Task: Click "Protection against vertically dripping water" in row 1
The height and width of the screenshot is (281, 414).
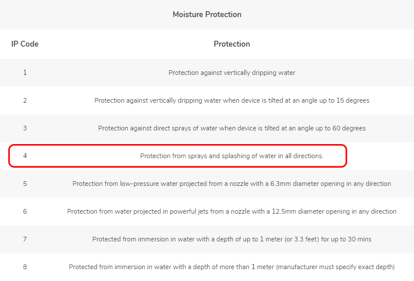Action: tap(232, 73)
